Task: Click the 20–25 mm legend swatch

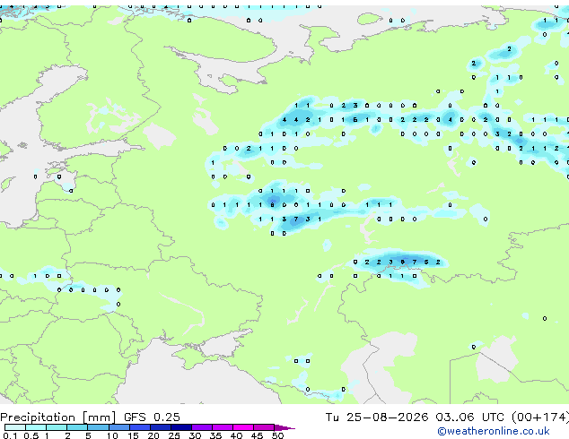Action: coord(161,427)
